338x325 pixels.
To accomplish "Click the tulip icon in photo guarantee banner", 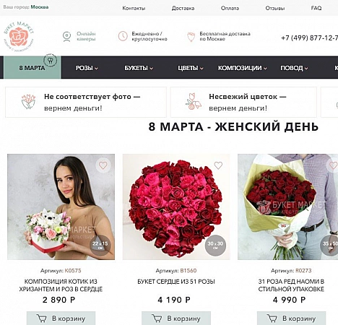I will (28, 102).
